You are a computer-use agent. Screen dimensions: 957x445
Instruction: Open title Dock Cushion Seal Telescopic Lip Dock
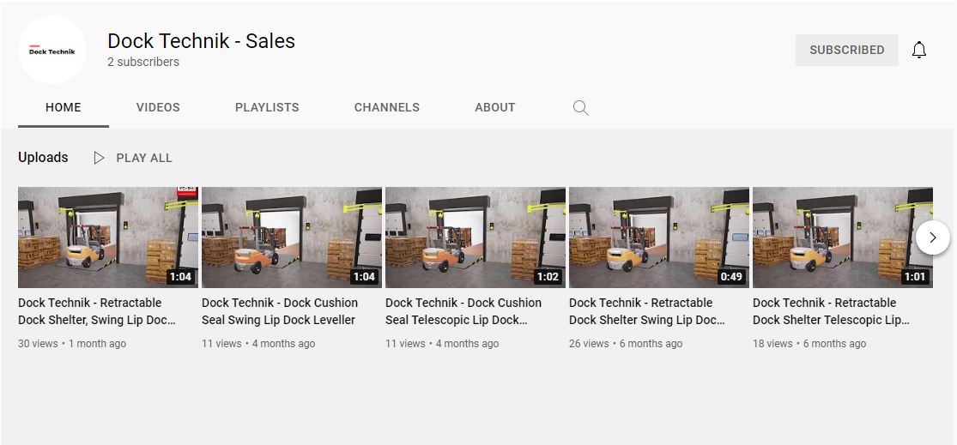[463, 311]
